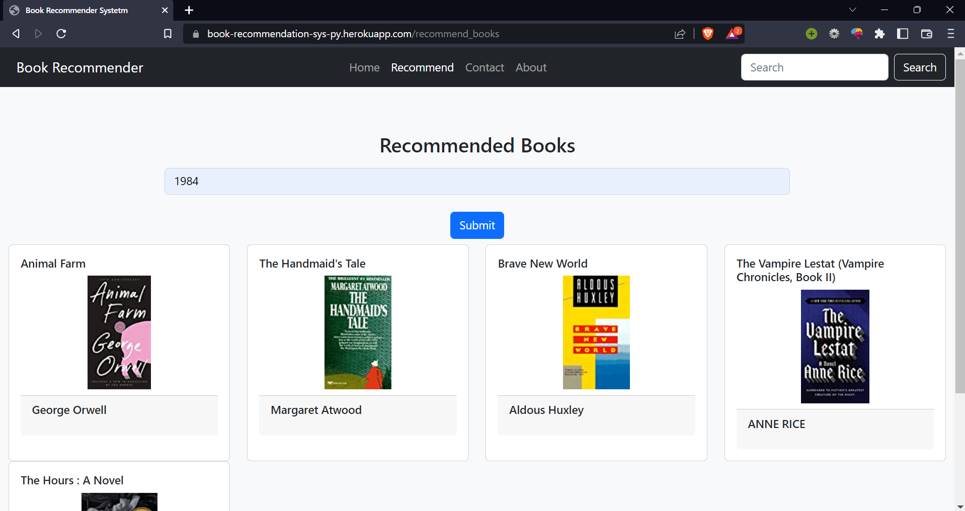965x511 pixels.
Task: Open the gear extension icon in toolbar
Action: click(834, 34)
